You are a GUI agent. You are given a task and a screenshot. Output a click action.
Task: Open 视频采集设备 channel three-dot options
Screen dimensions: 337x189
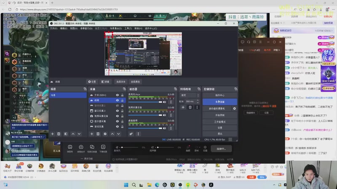tap(171, 115)
